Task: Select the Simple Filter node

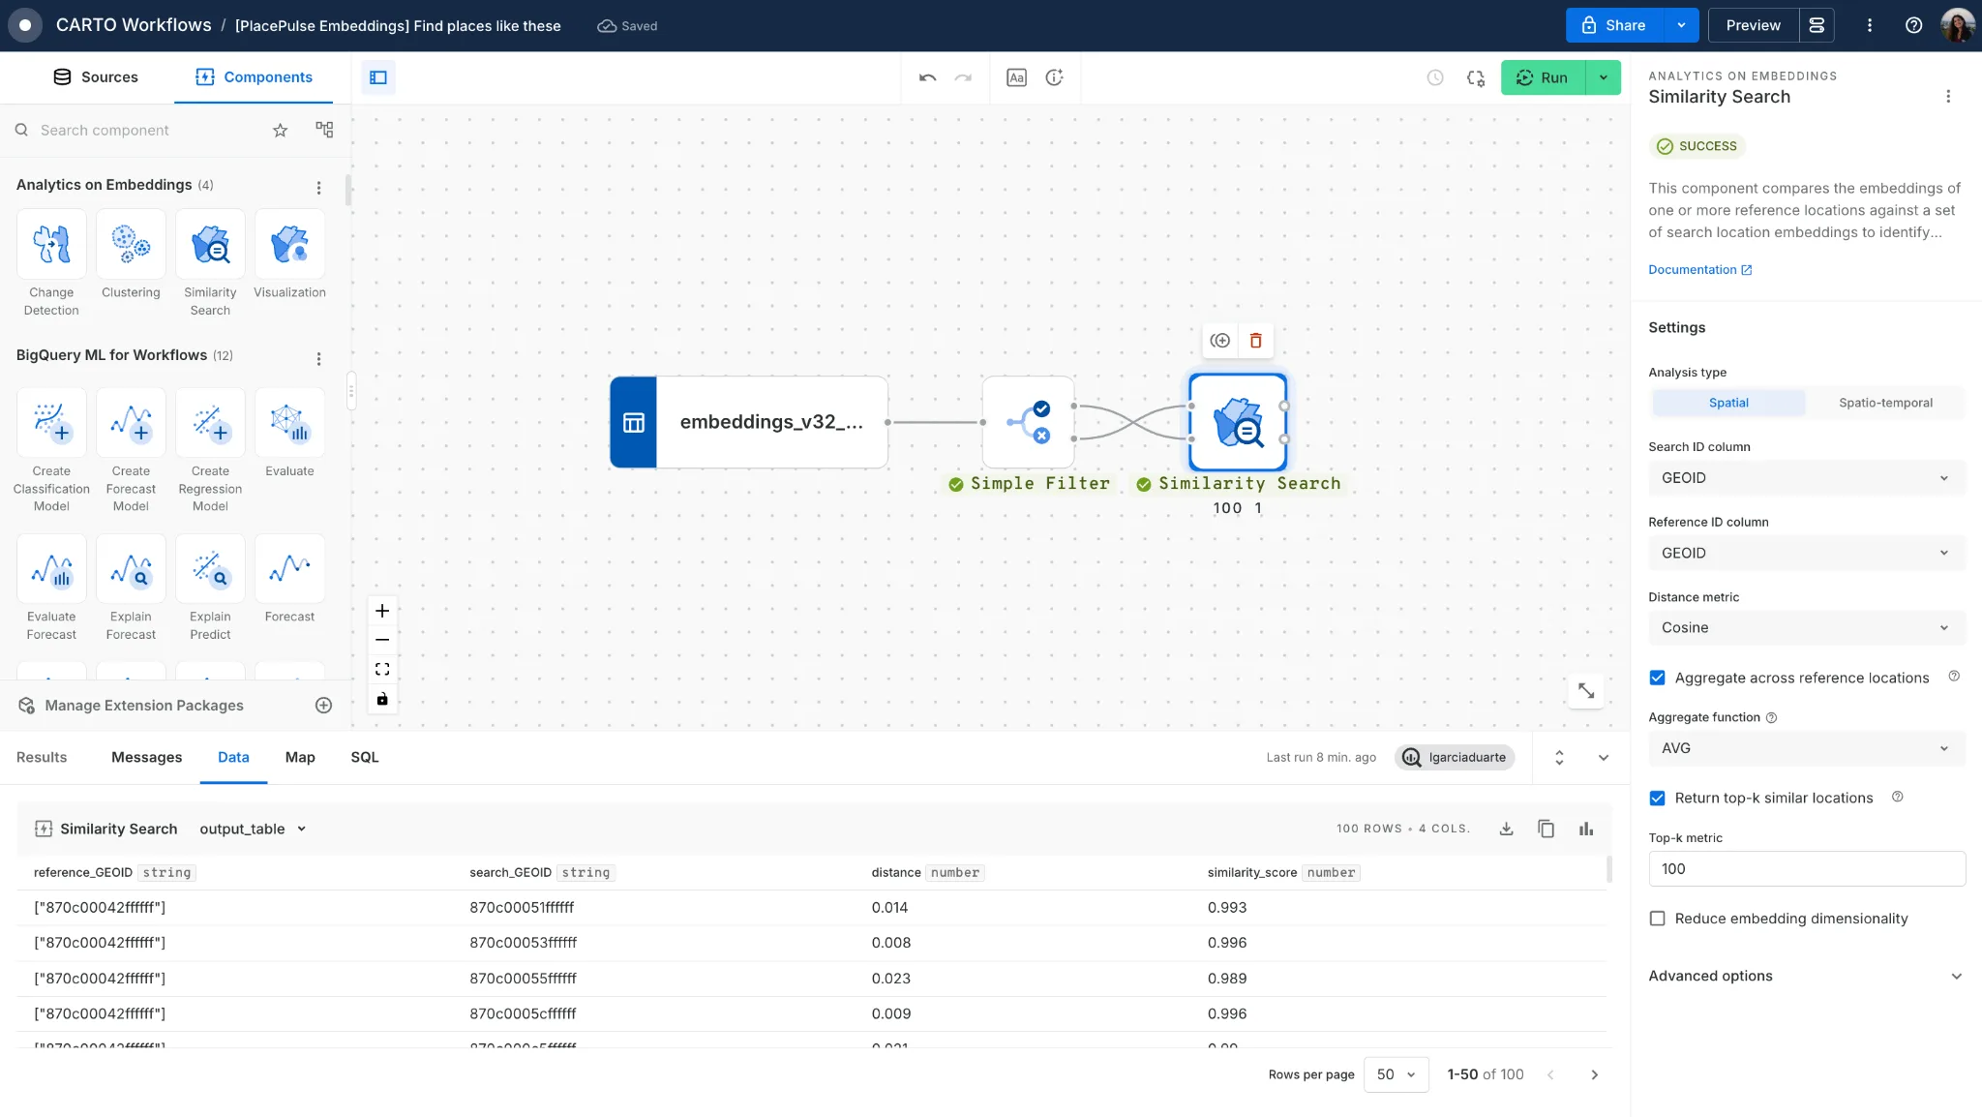Action: click(1028, 422)
